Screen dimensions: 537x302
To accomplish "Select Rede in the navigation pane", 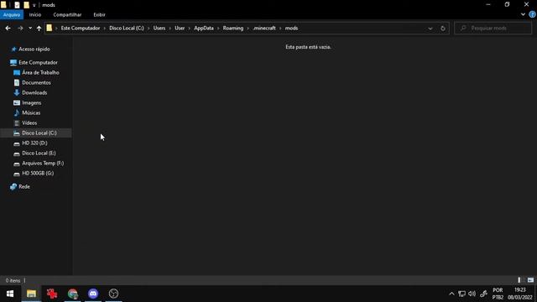I will (x=24, y=186).
